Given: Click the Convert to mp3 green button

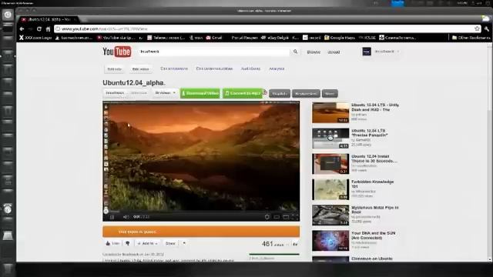Looking at the screenshot, I should pos(243,93).
